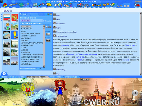
Task: Click the exclamation mark thumbnail
Action: tap(15, 35)
